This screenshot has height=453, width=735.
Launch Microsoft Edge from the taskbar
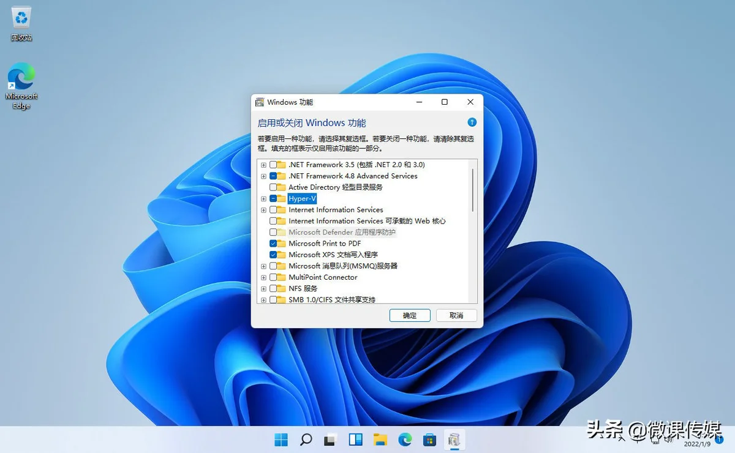click(x=405, y=439)
